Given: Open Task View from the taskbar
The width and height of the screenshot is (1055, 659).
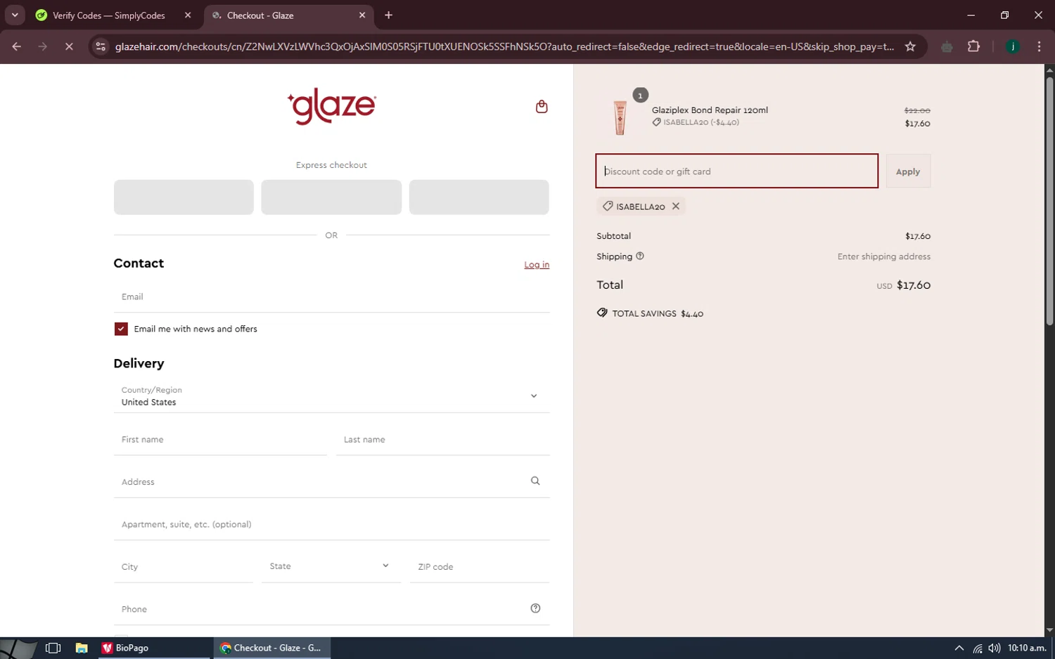Looking at the screenshot, I should pos(53,648).
